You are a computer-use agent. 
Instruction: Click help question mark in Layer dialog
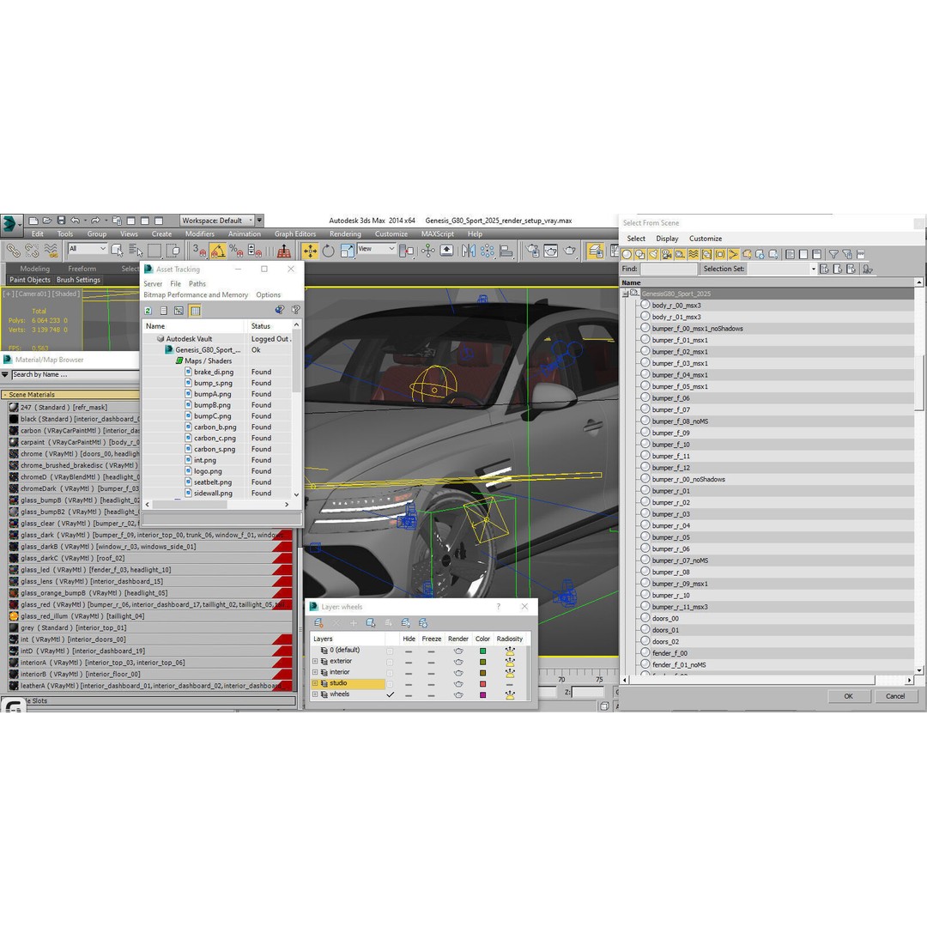point(499,607)
